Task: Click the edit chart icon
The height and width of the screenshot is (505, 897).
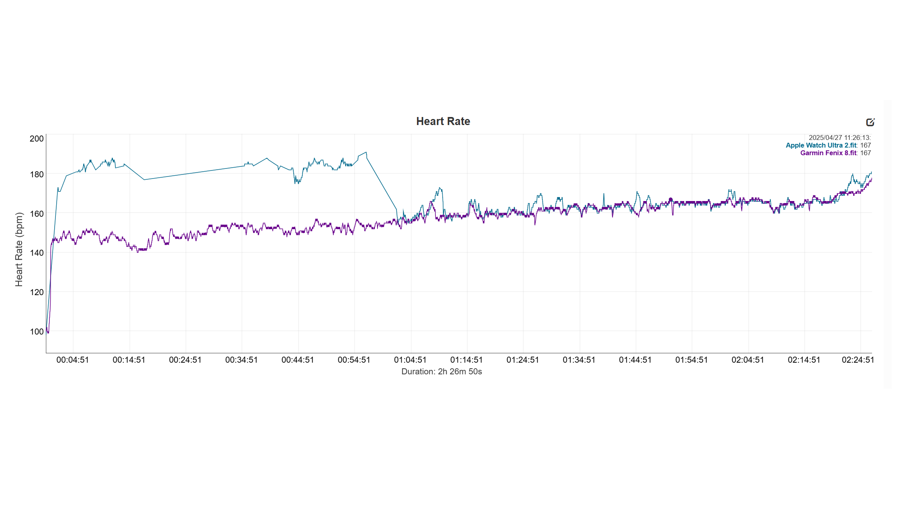Action: [870, 122]
